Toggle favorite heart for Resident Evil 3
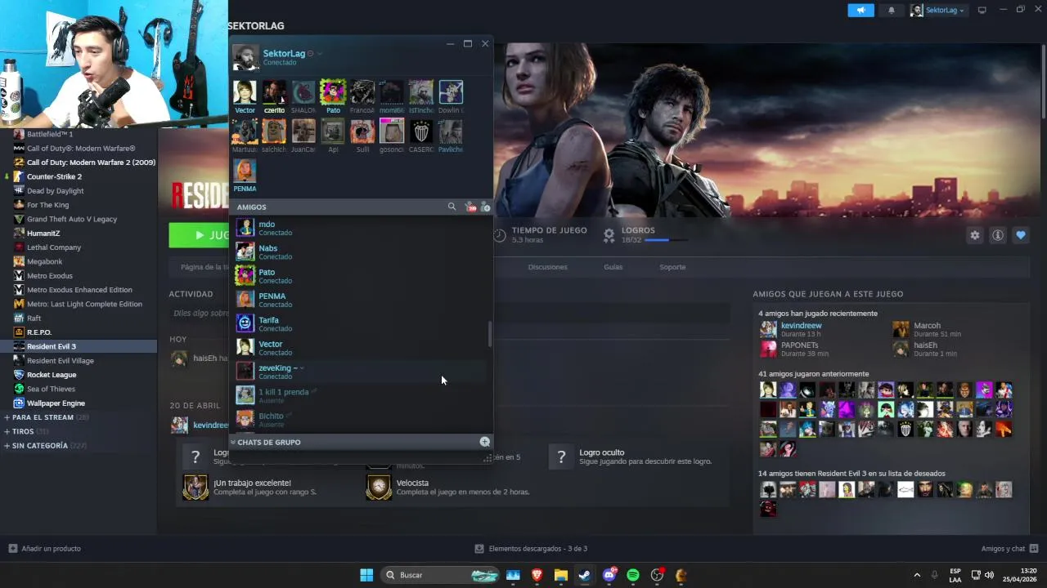Image resolution: width=1047 pixels, height=588 pixels. point(1021,235)
